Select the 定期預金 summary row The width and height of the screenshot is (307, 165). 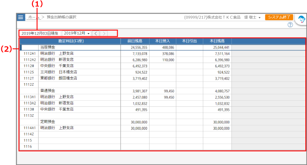point(163,122)
